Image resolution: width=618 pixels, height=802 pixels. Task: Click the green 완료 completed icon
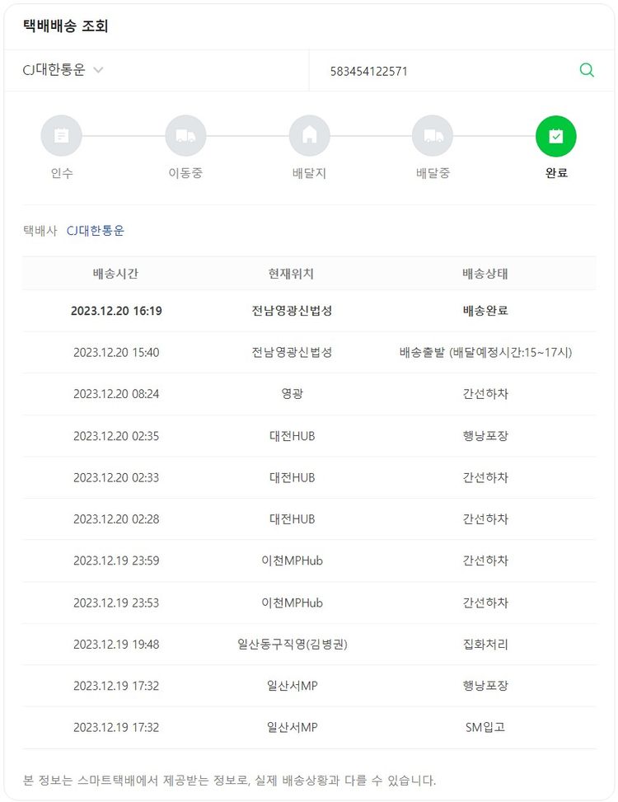tap(556, 136)
